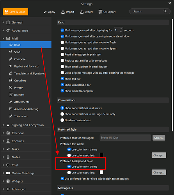Image resolution: width=174 pixels, height=195 pixels.
Task: Click the Export upload icon
Action: point(82,12)
